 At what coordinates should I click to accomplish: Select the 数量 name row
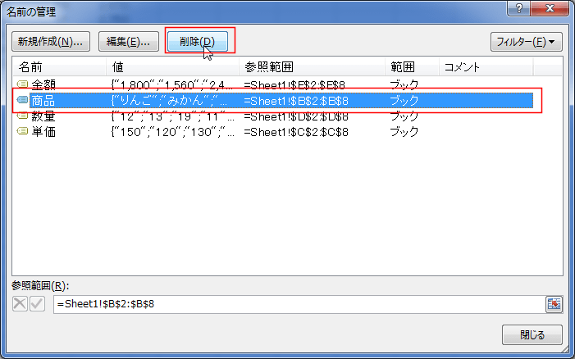[273, 116]
